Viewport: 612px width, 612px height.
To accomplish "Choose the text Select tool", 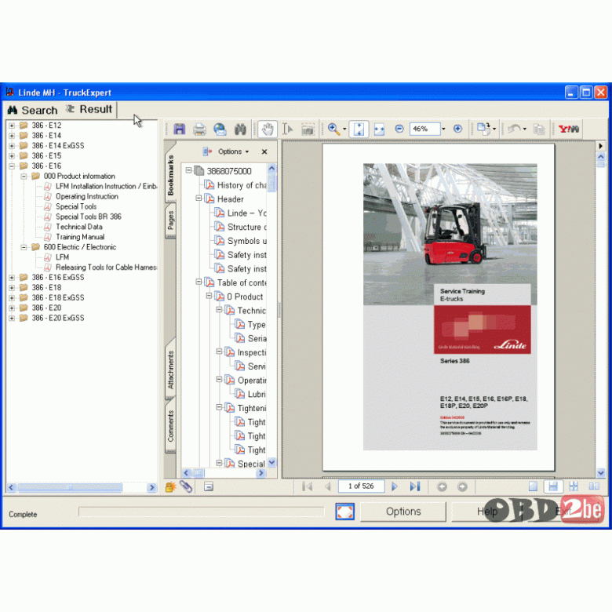I will pos(287,129).
